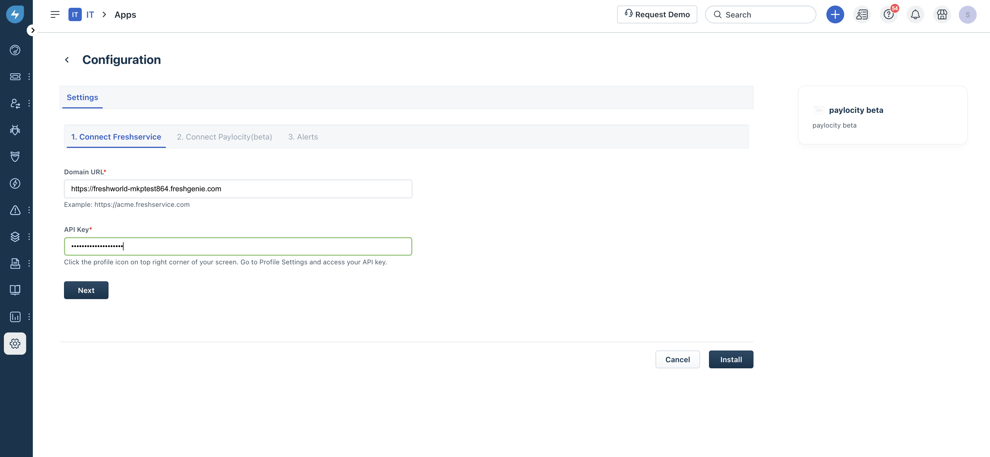Click the blue plus create button
The width and height of the screenshot is (990, 457).
(835, 14)
